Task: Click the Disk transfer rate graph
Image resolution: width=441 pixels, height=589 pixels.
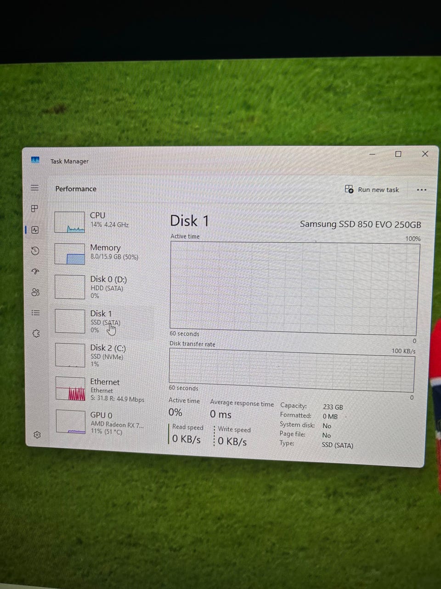Action: click(292, 370)
